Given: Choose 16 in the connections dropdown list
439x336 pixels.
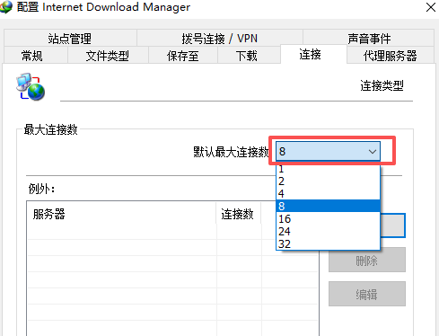Looking at the screenshot, I should [328, 218].
